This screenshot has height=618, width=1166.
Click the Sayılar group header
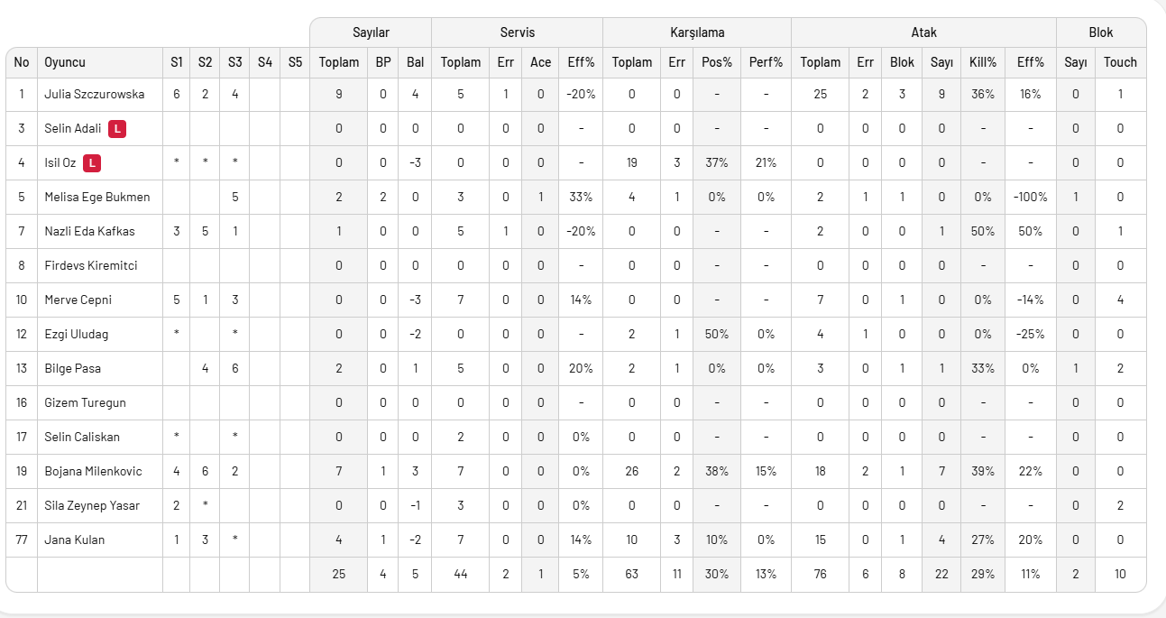click(371, 32)
